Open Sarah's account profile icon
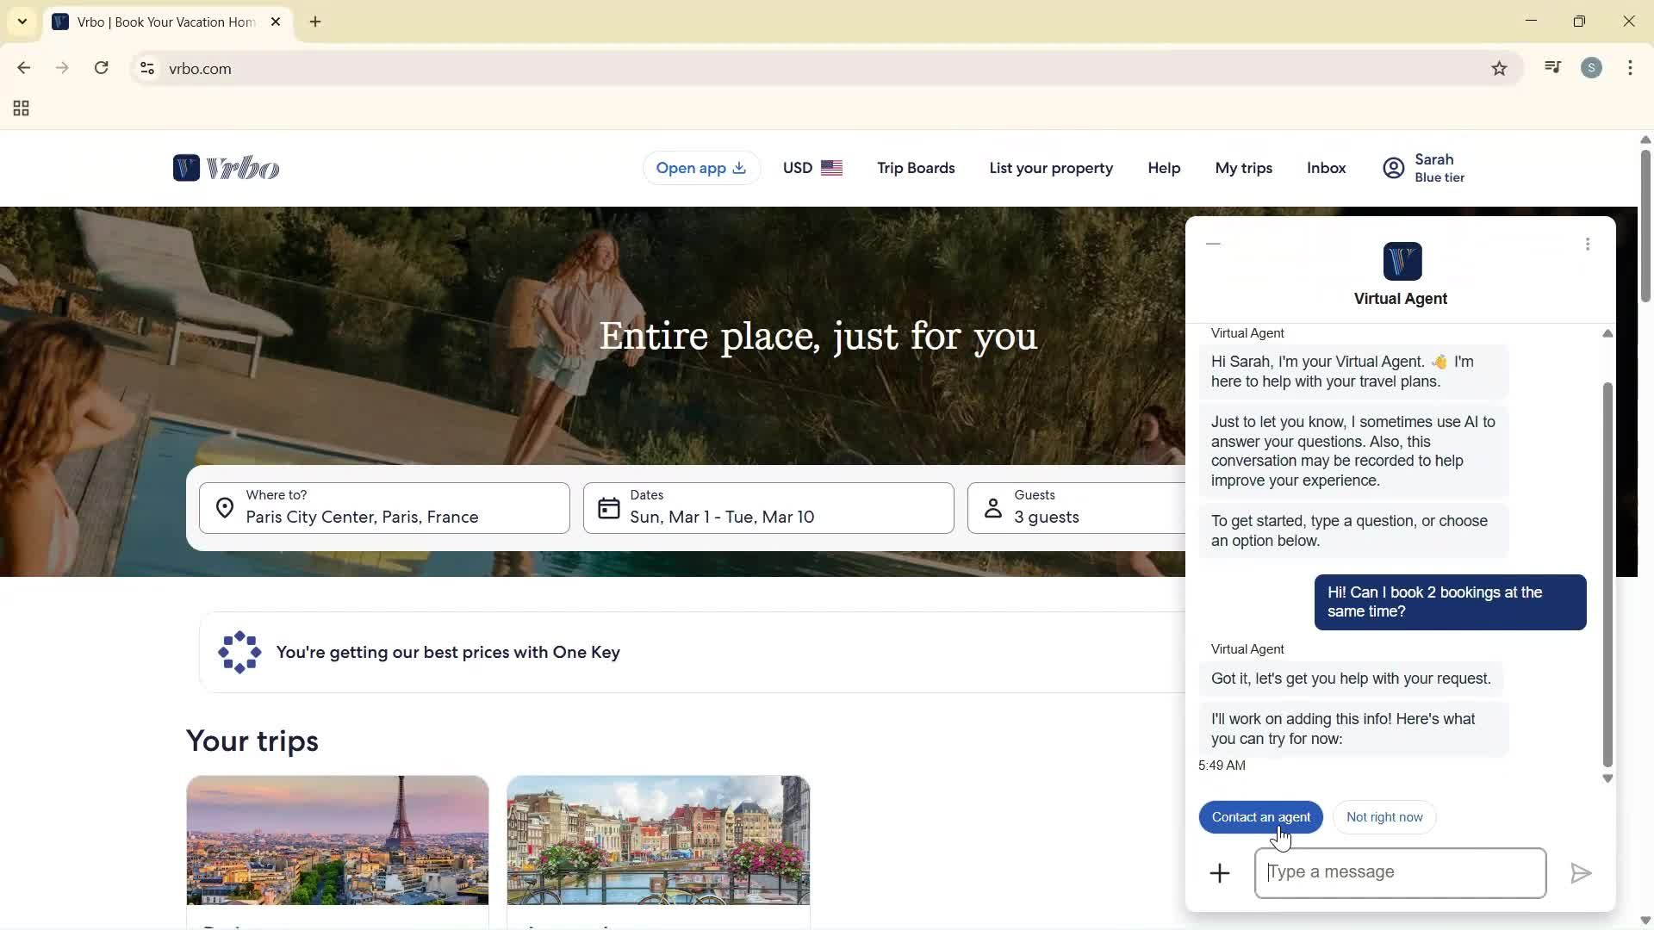Viewport: 1654px width, 930px height. 1393,168
